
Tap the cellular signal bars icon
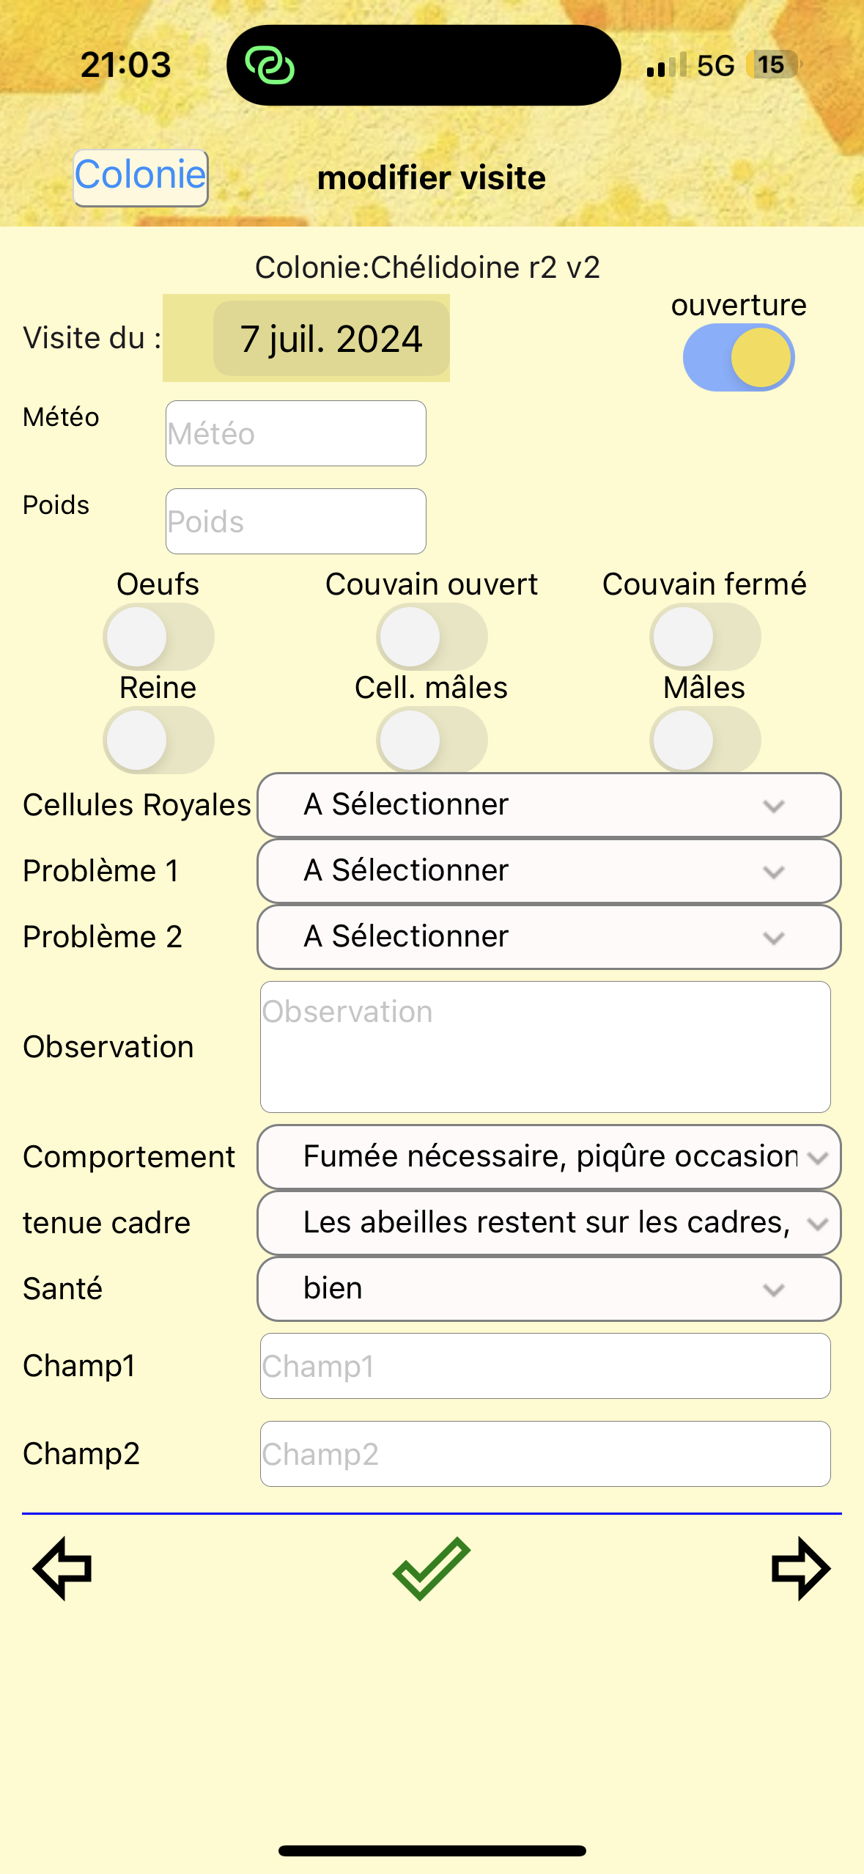tap(666, 65)
